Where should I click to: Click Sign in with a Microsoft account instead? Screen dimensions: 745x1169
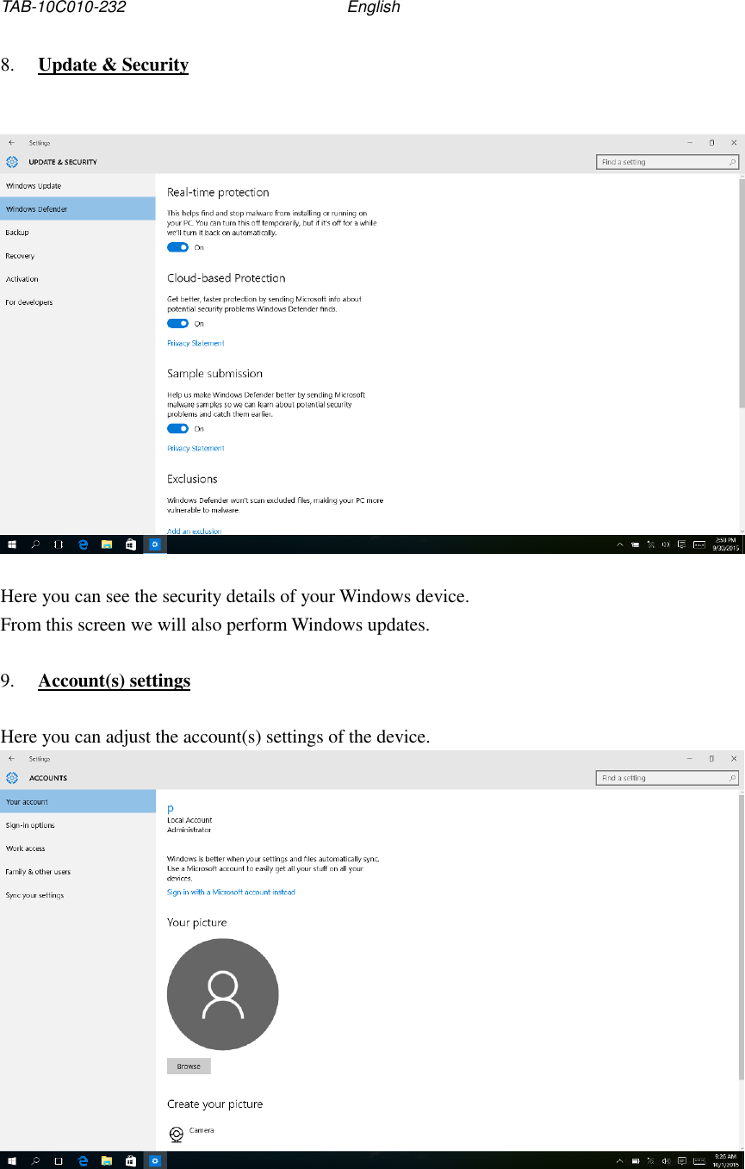point(229,892)
